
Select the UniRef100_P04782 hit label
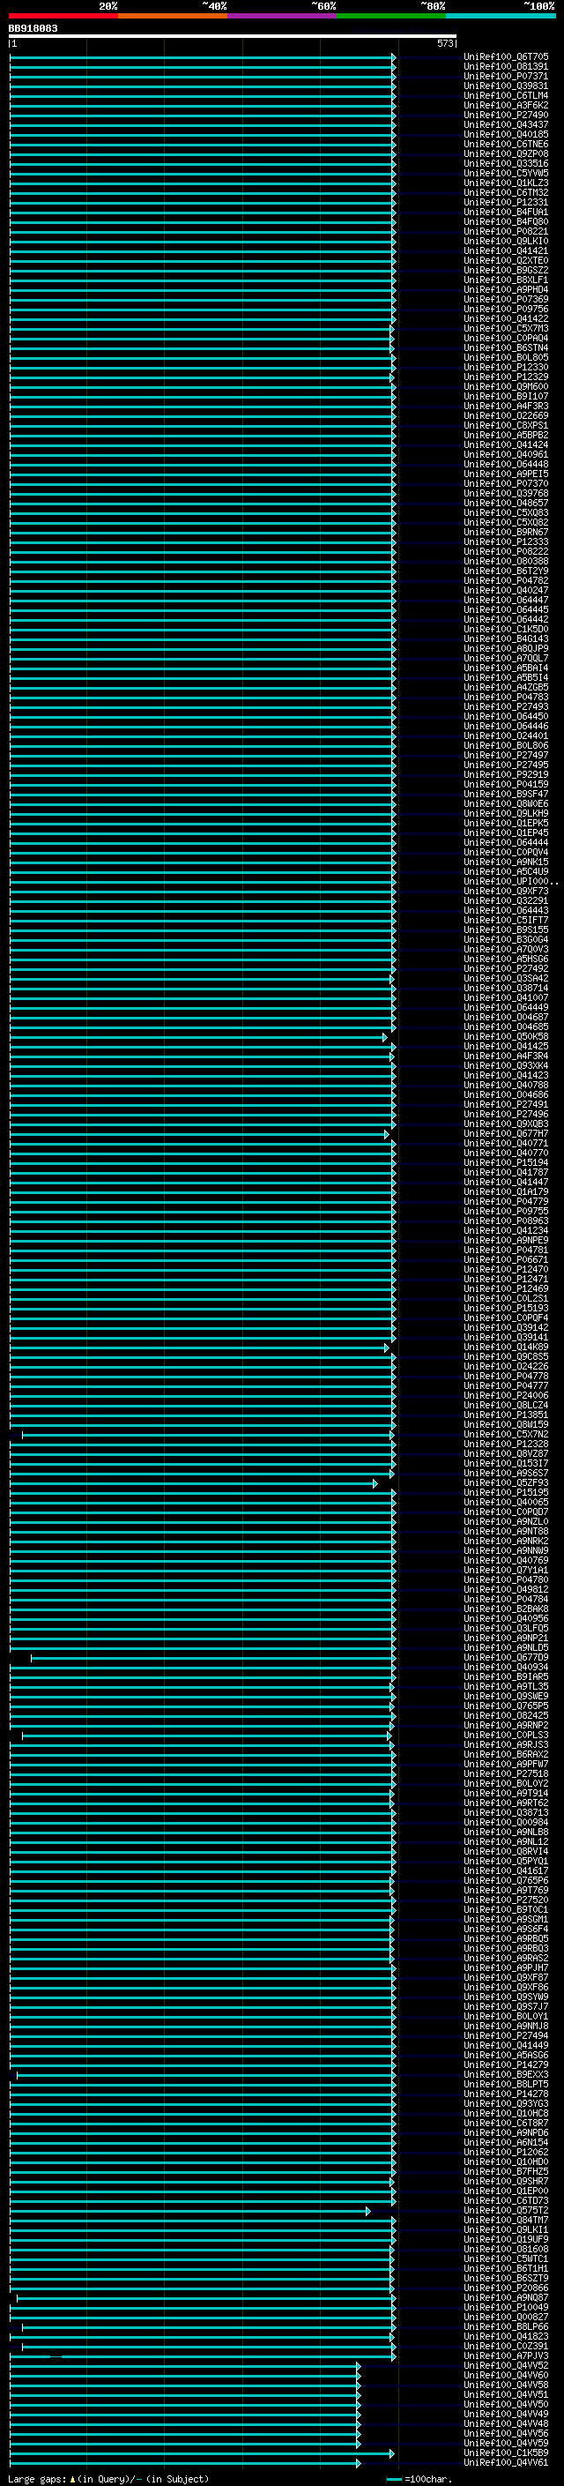[506, 580]
